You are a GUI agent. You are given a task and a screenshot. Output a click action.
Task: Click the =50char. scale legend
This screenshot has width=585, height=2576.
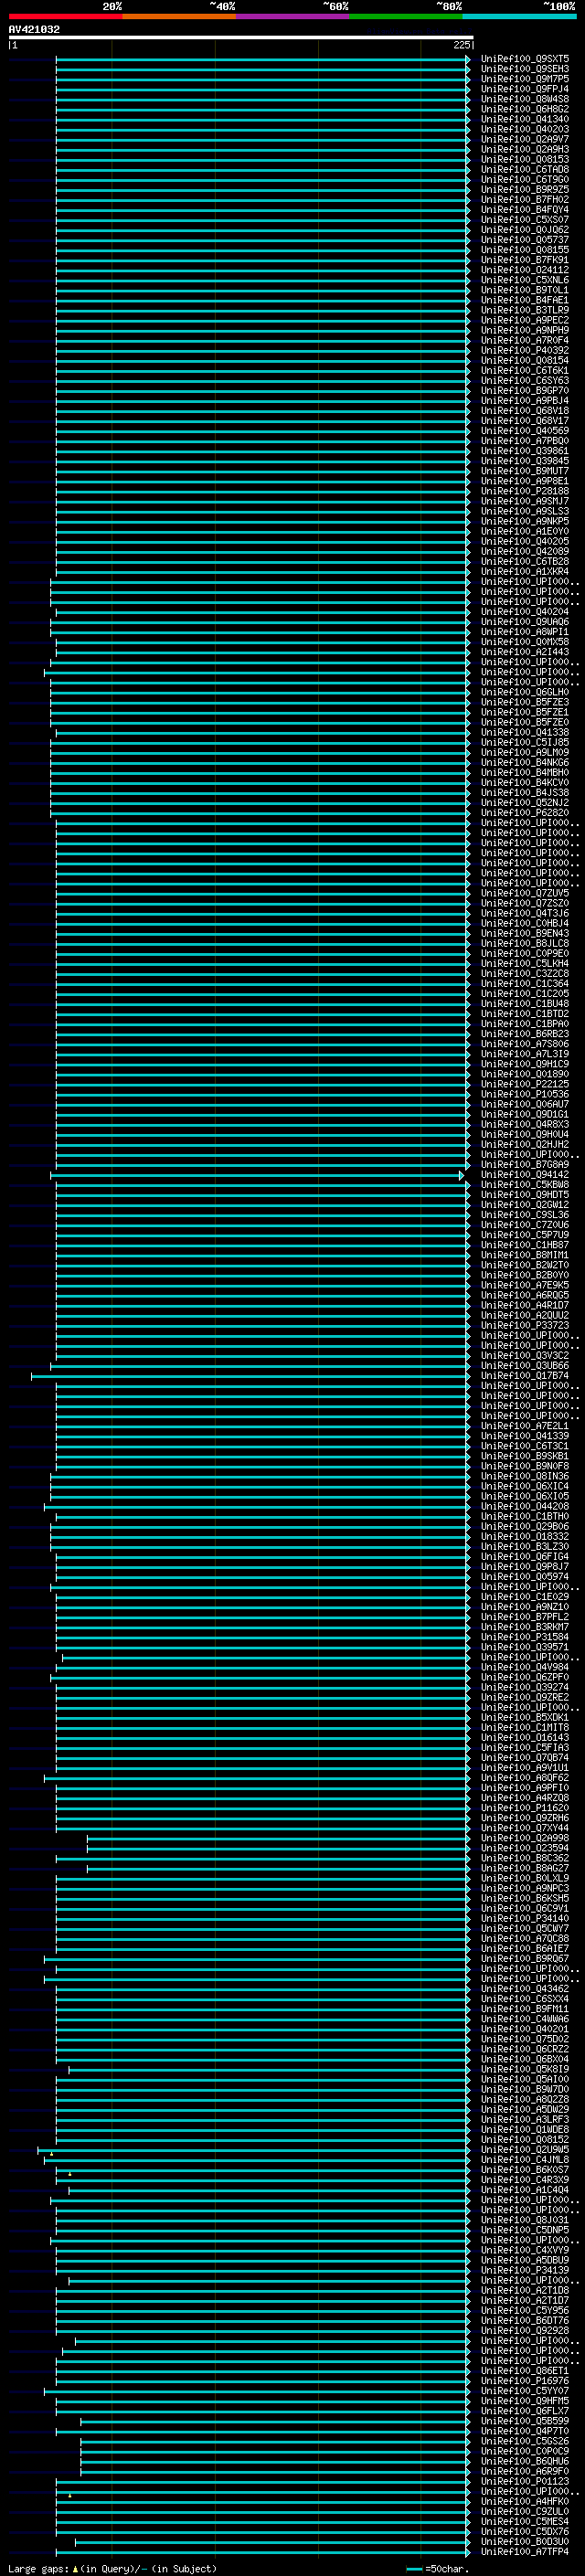438,2568
